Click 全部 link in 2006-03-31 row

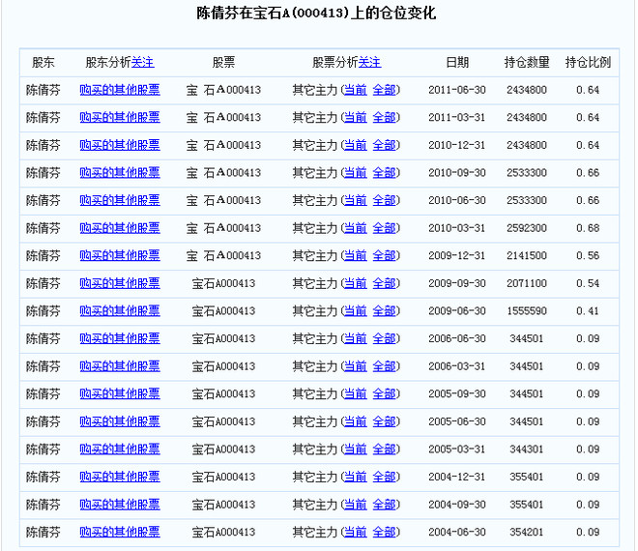click(x=384, y=366)
